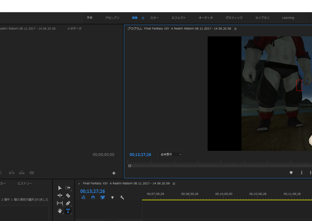Open the timeline sequence panel menu

174,183
